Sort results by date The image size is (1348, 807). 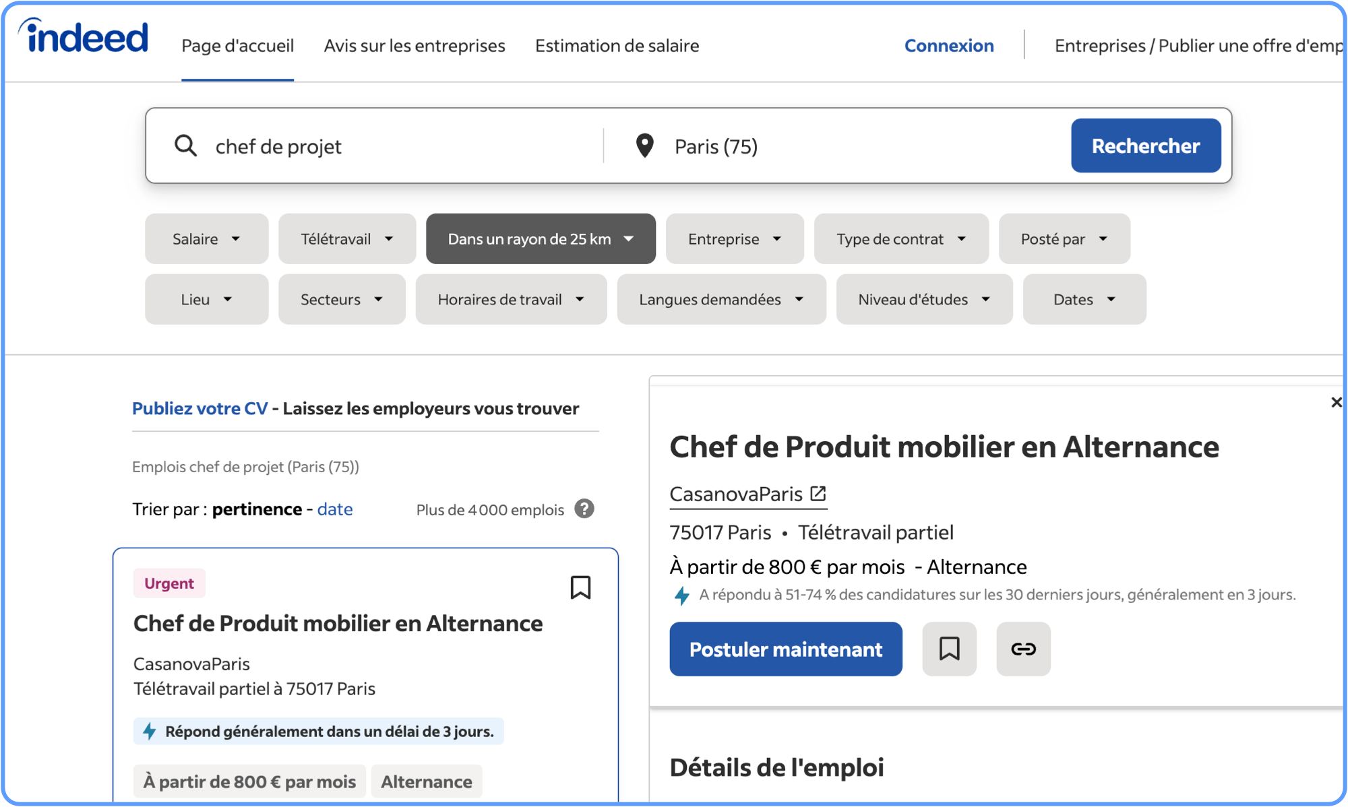335,509
